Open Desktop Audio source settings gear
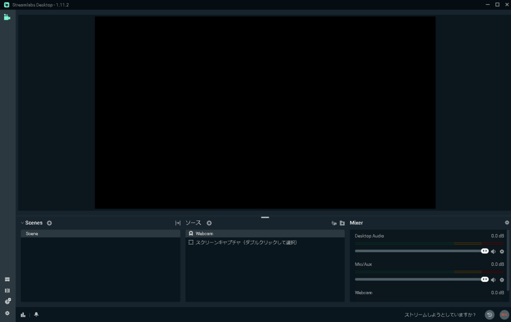Viewport: 511px width, 322px height. coord(502,251)
